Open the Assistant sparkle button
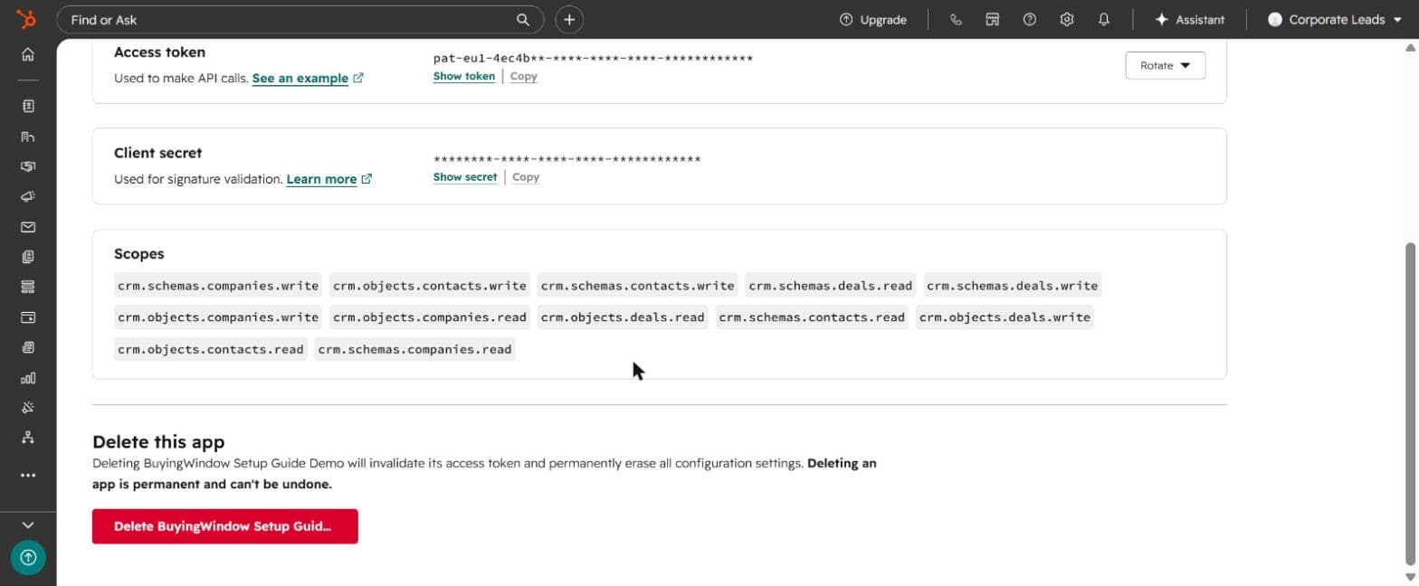The height and width of the screenshot is (586, 1419). [x=1190, y=19]
